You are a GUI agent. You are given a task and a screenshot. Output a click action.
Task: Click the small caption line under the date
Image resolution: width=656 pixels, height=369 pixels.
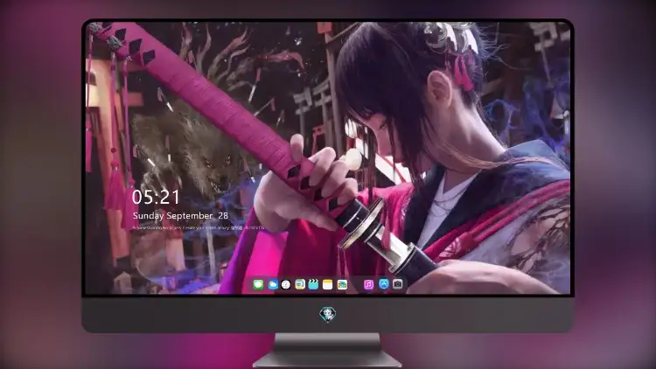coord(199,228)
